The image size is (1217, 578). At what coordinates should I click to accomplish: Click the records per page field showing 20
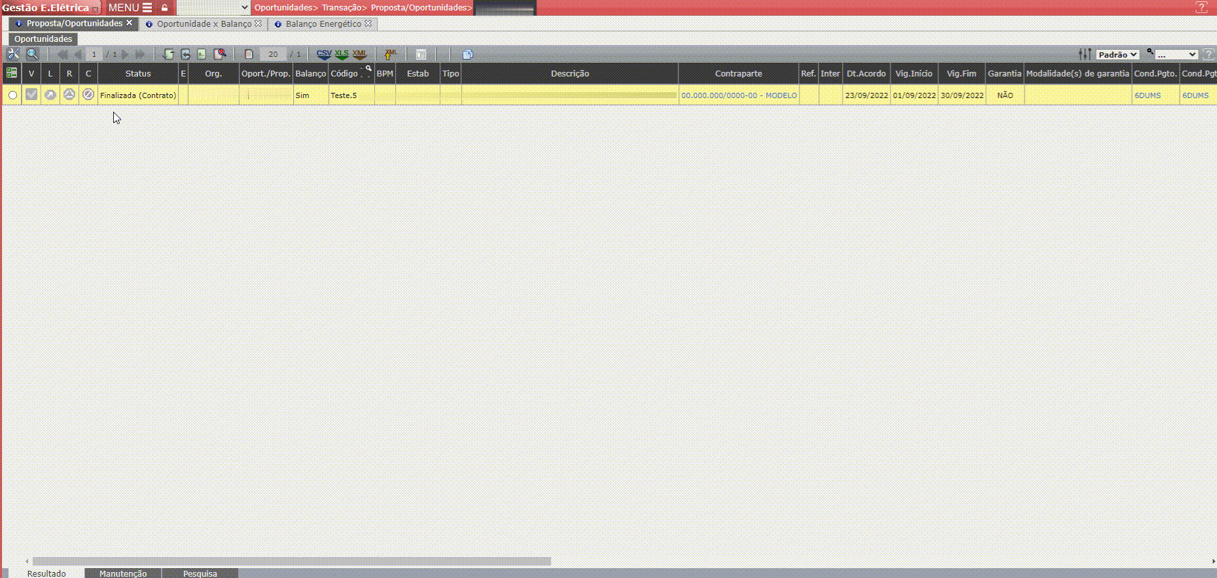(273, 54)
